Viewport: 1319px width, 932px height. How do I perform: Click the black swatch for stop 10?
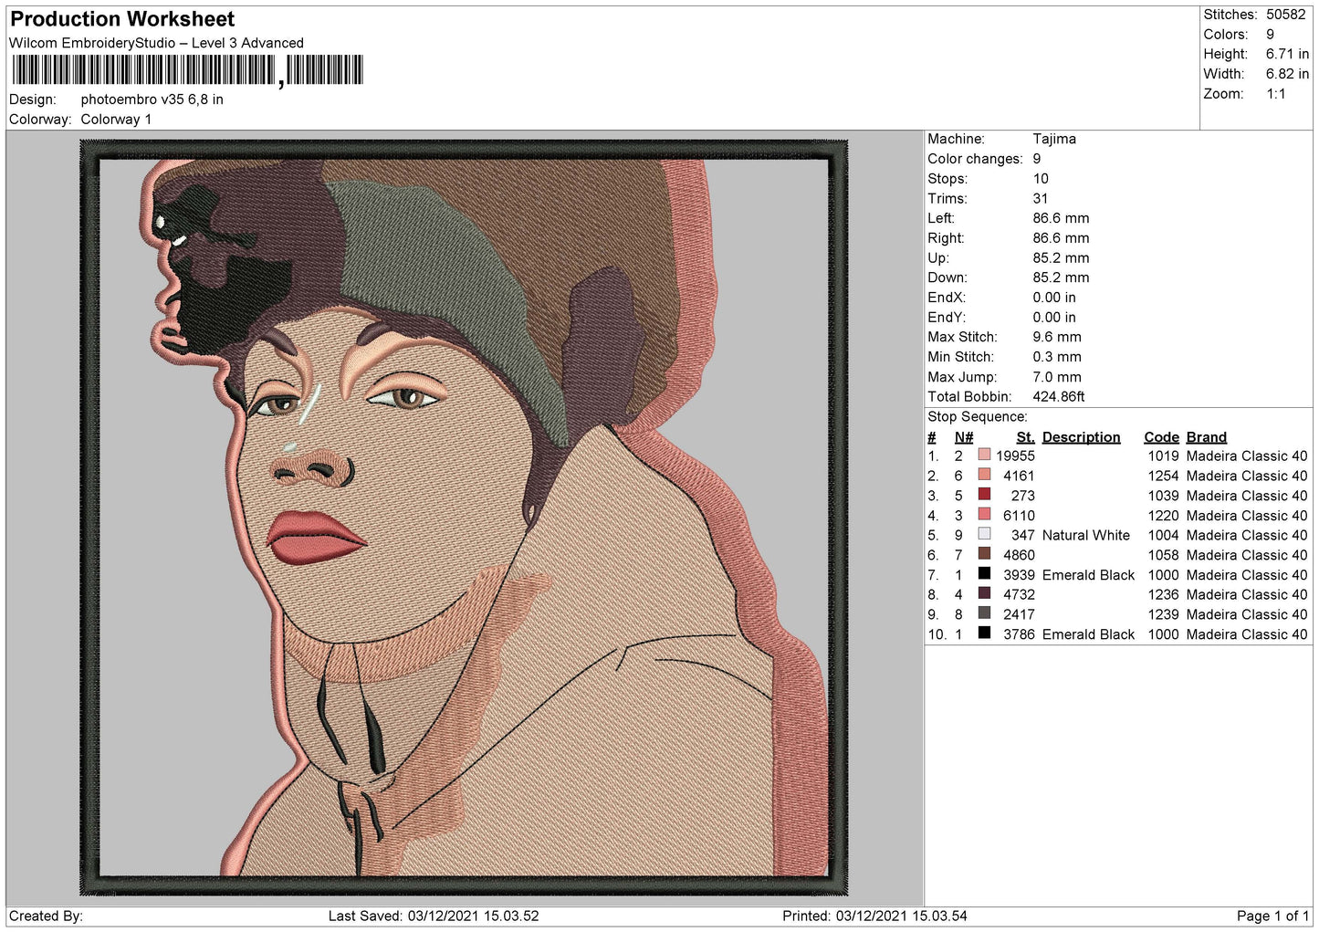(x=984, y=634)
